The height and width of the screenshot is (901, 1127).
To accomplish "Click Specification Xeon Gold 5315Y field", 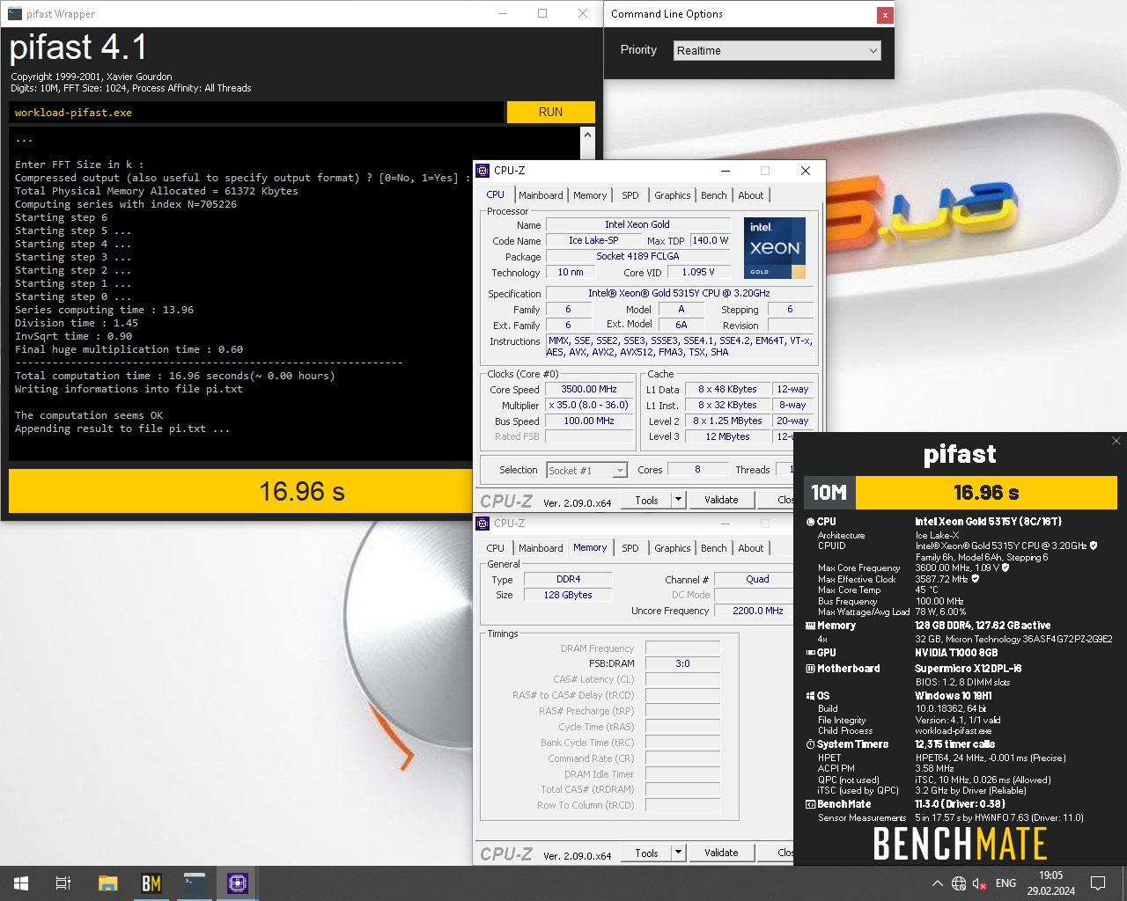I will coord(679,293).
